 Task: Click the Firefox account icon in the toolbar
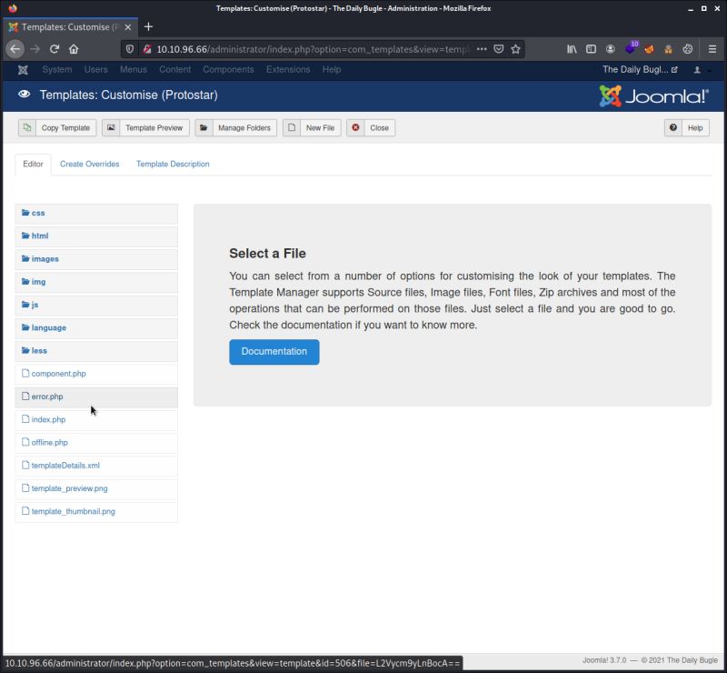pos(610,49)
